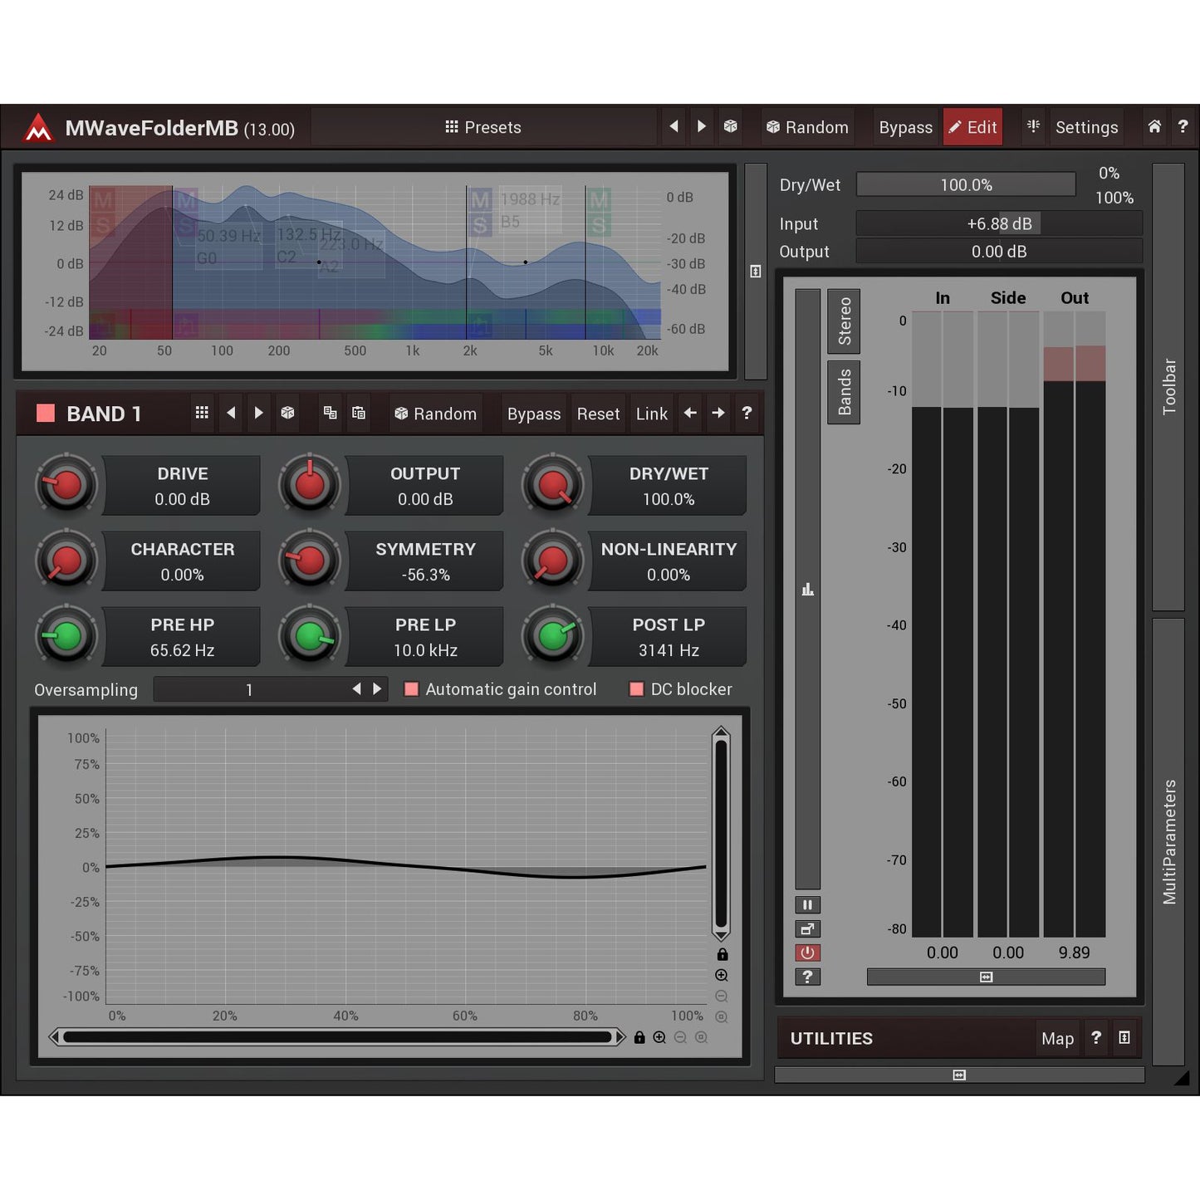The height and width of the screenshot is (1200, 1200).
Task: Click the dice randomize preset icon
Action: (731, 127)
